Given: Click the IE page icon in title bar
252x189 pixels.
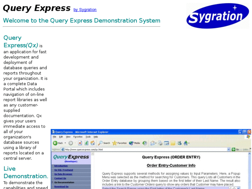Looking at the screenshot, I should click(53, 132).
